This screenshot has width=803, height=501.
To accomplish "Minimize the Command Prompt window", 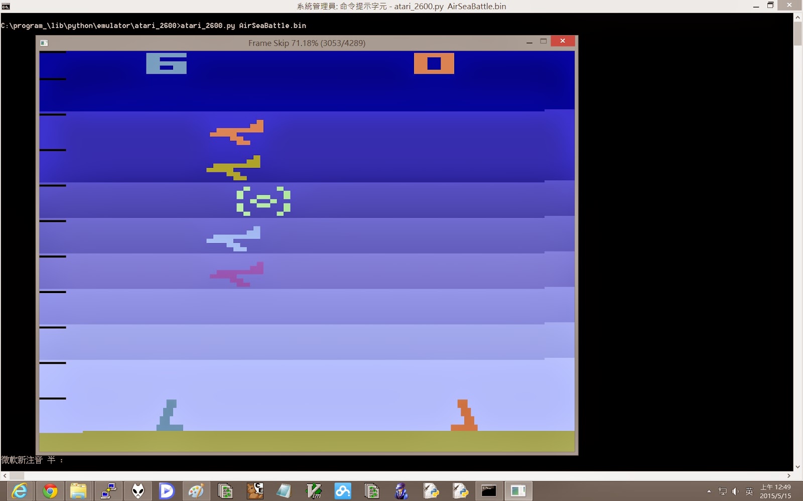I will pos(756,6).
